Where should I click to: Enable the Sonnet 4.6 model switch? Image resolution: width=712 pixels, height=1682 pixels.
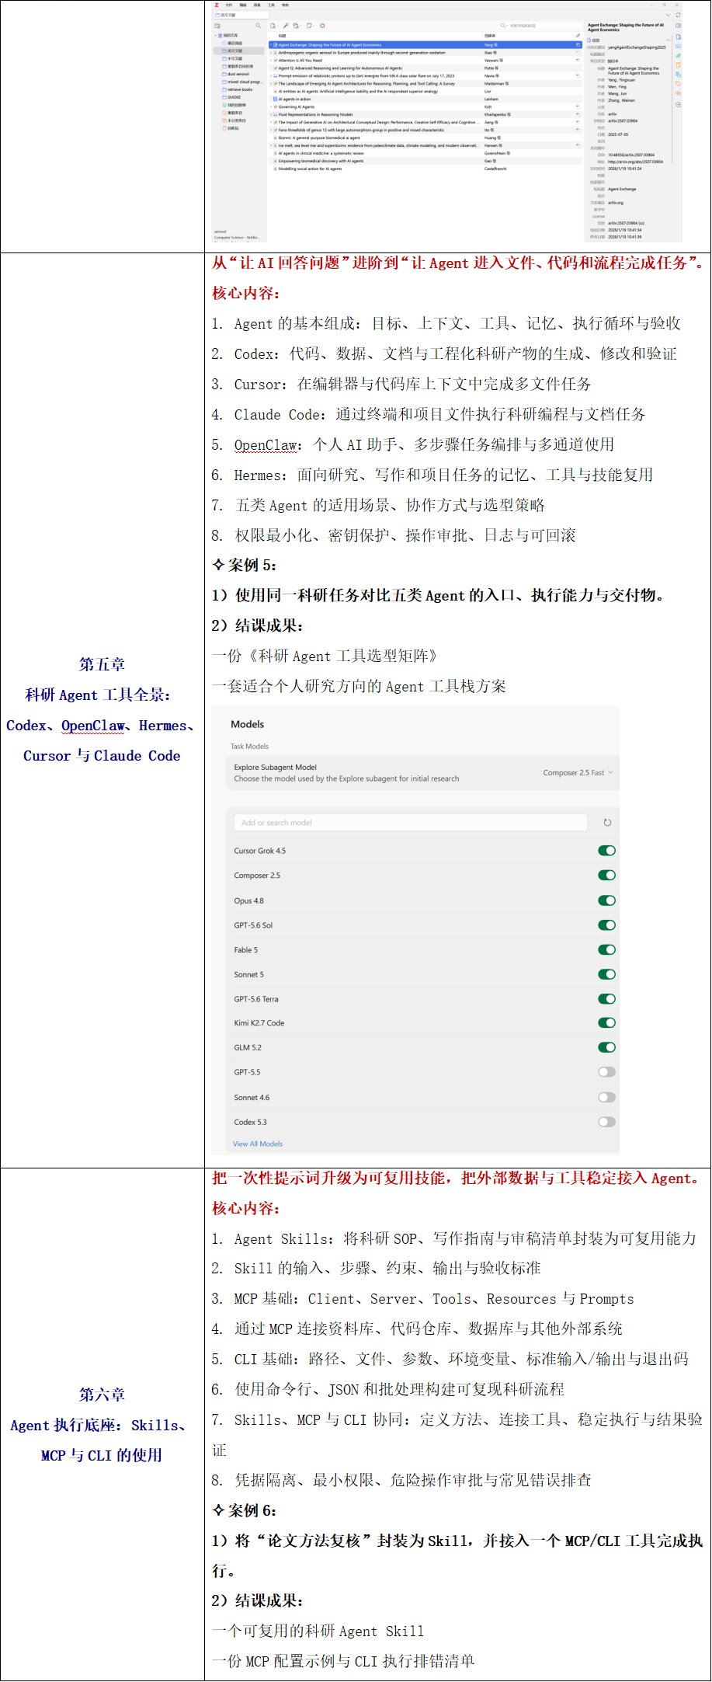pyautogui.click(x=607, y=1097)
